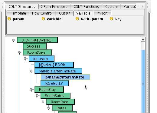The height and width of the screenshot is (113, 157).
Task: Collapse the RoomRates node handle
Action: (37, 95)
